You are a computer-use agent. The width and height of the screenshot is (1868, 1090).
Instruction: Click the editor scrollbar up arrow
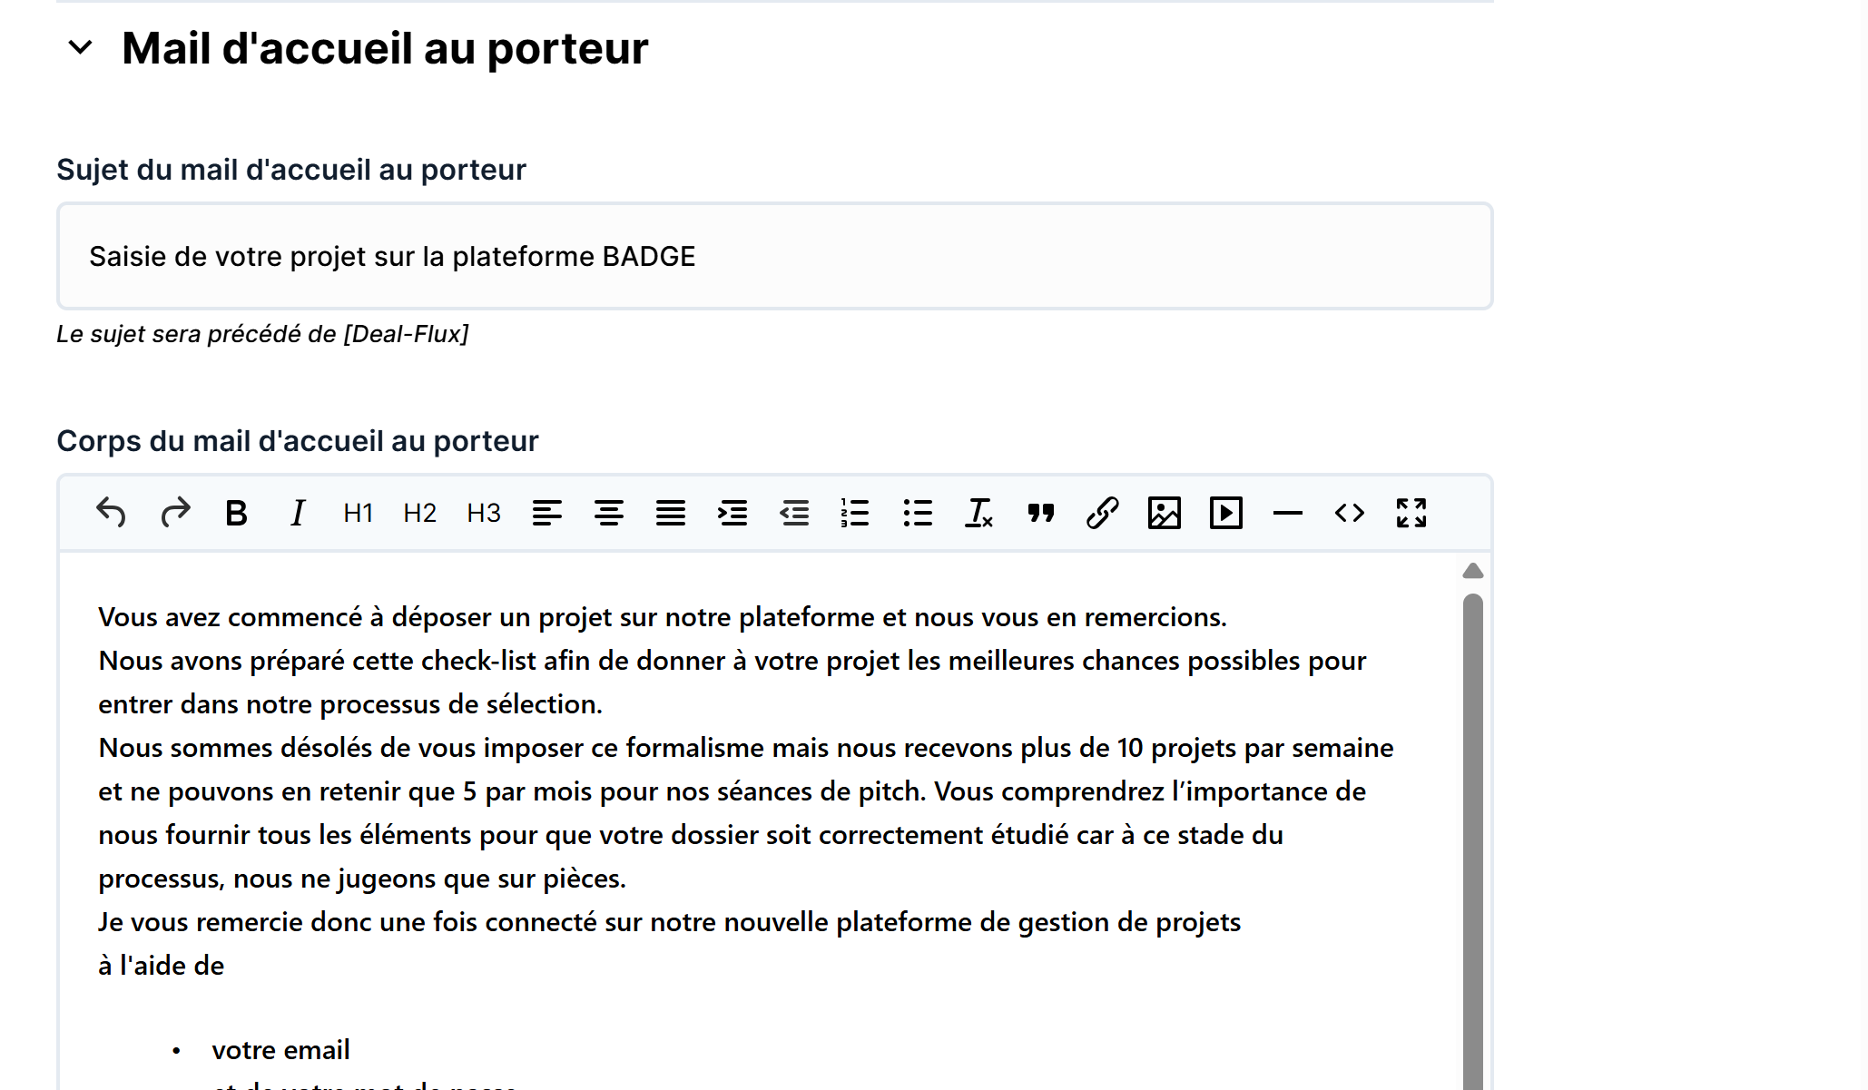tap(1472, 571)
